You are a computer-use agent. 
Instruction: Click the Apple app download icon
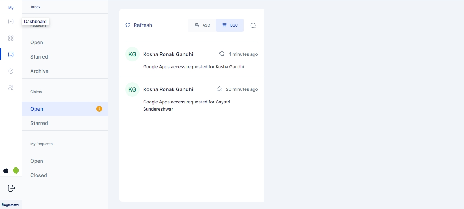click(x=6, y=171)
